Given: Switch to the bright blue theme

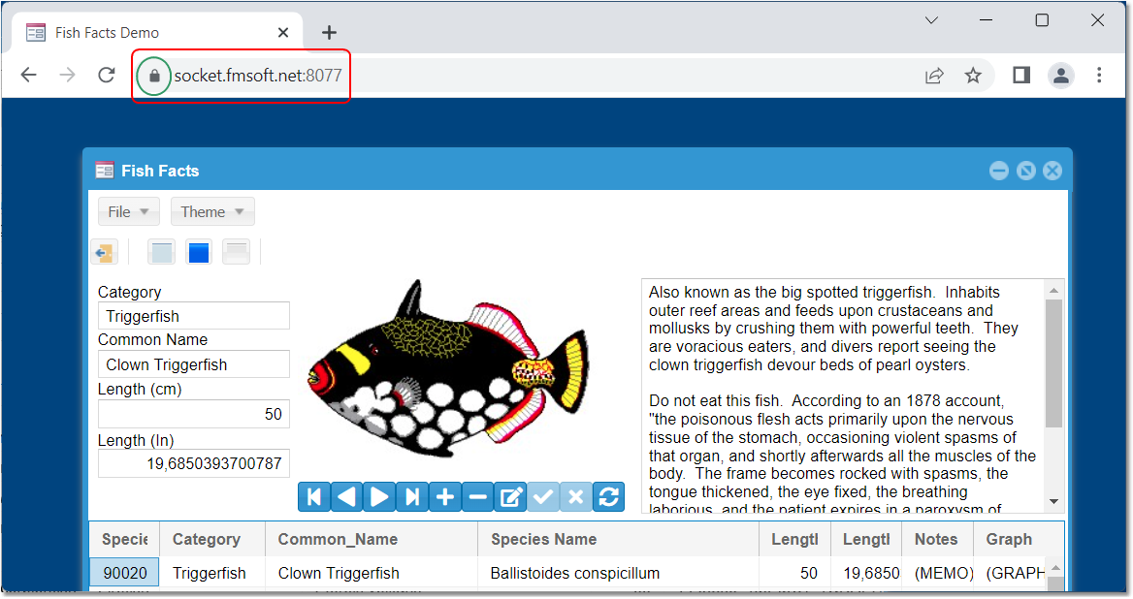Looking at the screenshot, I should [x=199, y=252].
